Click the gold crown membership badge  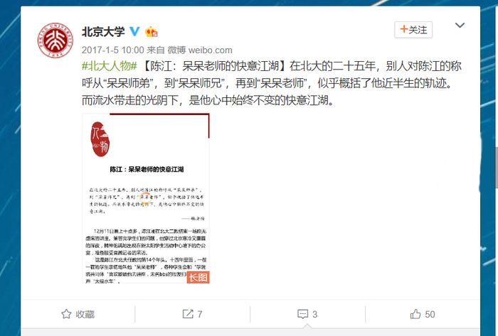coord(151,32)
